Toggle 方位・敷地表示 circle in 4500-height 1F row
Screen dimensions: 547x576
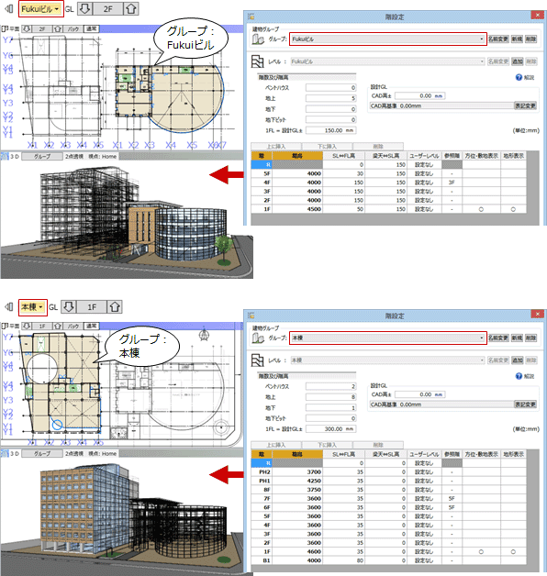481,209
